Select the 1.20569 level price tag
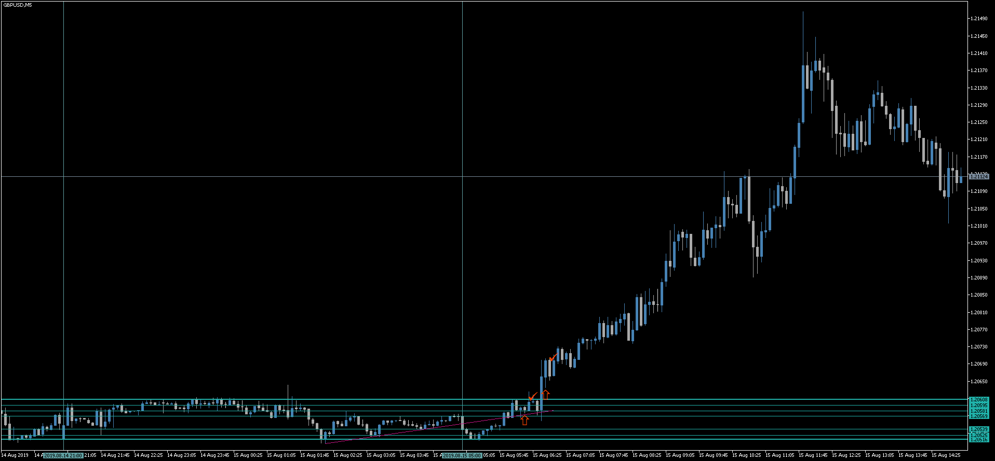The image size is (995, 461). [x=979, y=416]
